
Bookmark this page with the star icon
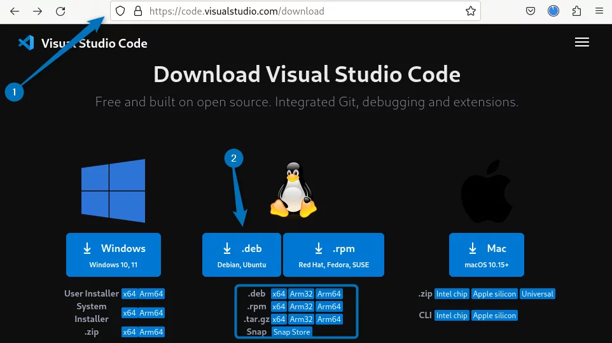click(x=471, y=11)
